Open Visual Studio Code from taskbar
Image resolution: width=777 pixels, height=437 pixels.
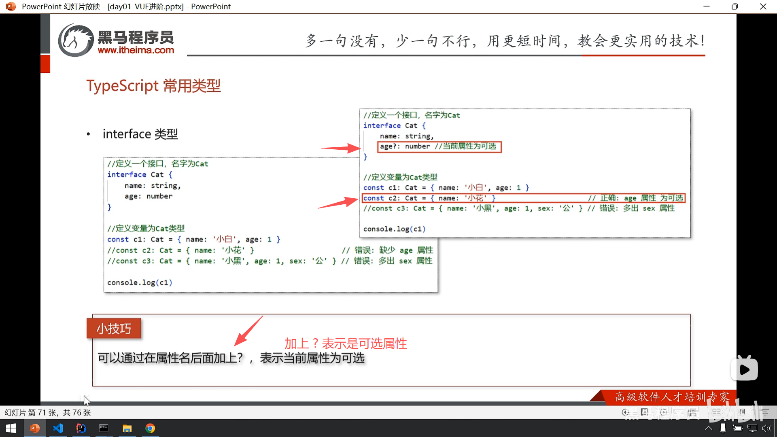click(x=58, y=428)
